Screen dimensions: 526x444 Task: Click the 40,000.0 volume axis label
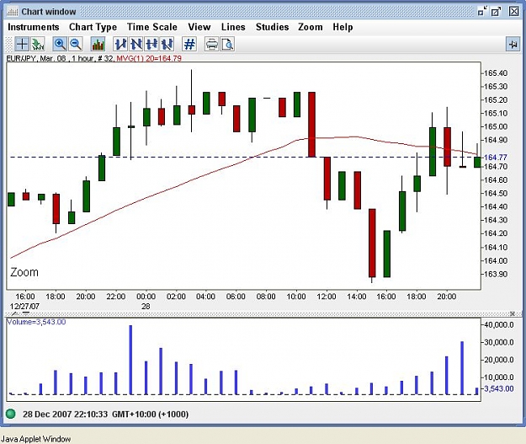pos(498,324)
